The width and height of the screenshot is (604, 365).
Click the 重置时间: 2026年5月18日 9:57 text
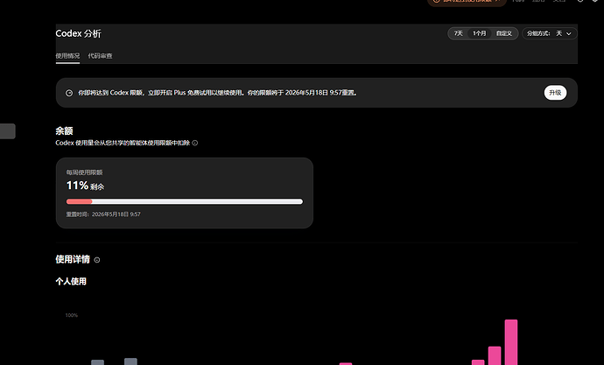103,214
